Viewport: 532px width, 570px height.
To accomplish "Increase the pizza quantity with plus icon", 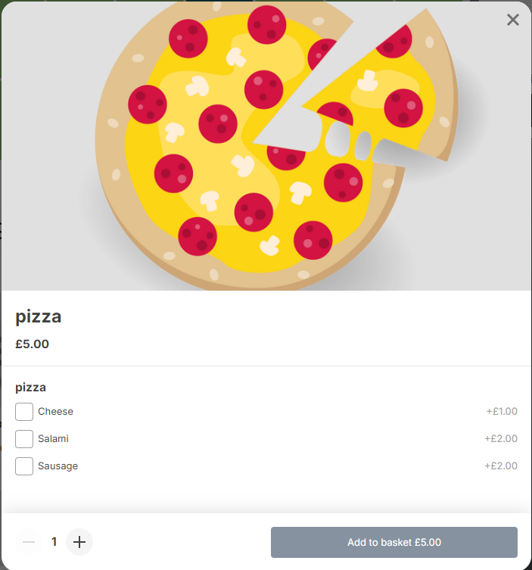I will pyautogui.click(x=79, y=542).
